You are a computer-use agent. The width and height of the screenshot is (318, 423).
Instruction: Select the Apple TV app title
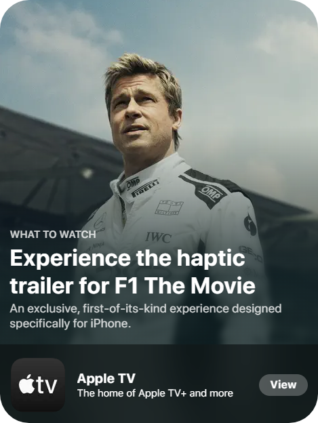pos(106,378)
